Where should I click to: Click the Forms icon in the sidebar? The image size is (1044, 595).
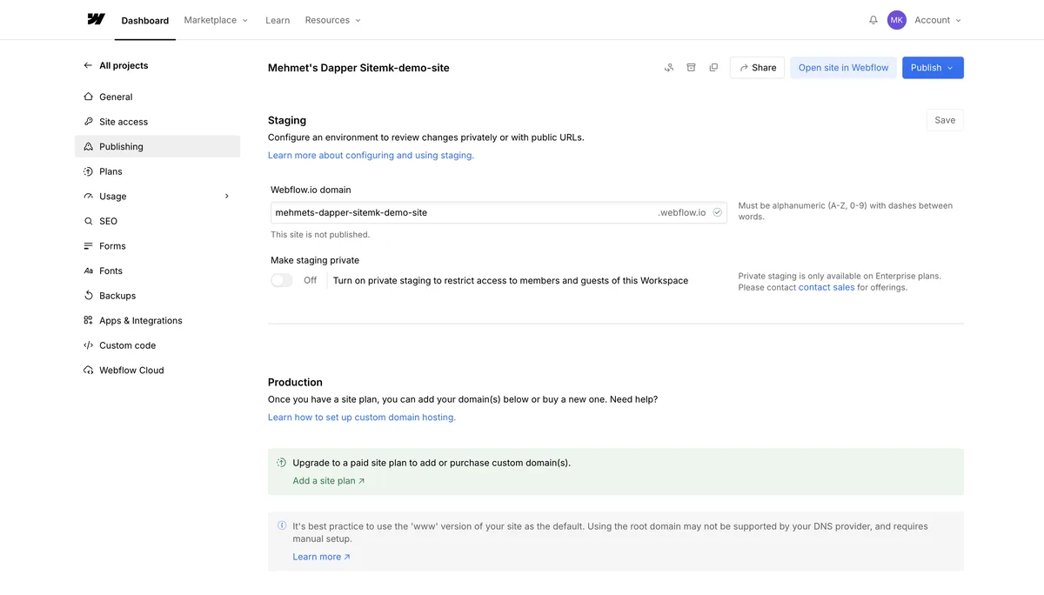click(88, 246)
